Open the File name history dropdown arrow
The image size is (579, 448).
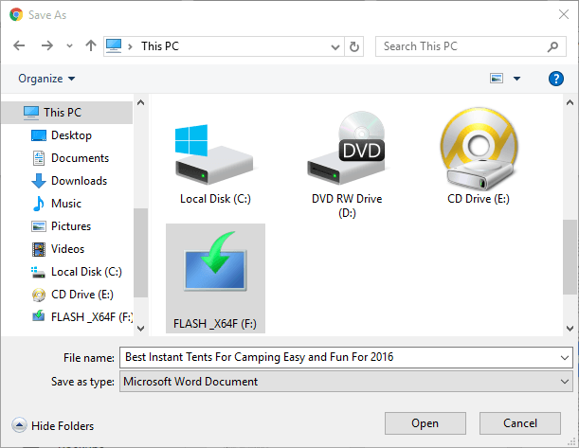pos(564,357)
